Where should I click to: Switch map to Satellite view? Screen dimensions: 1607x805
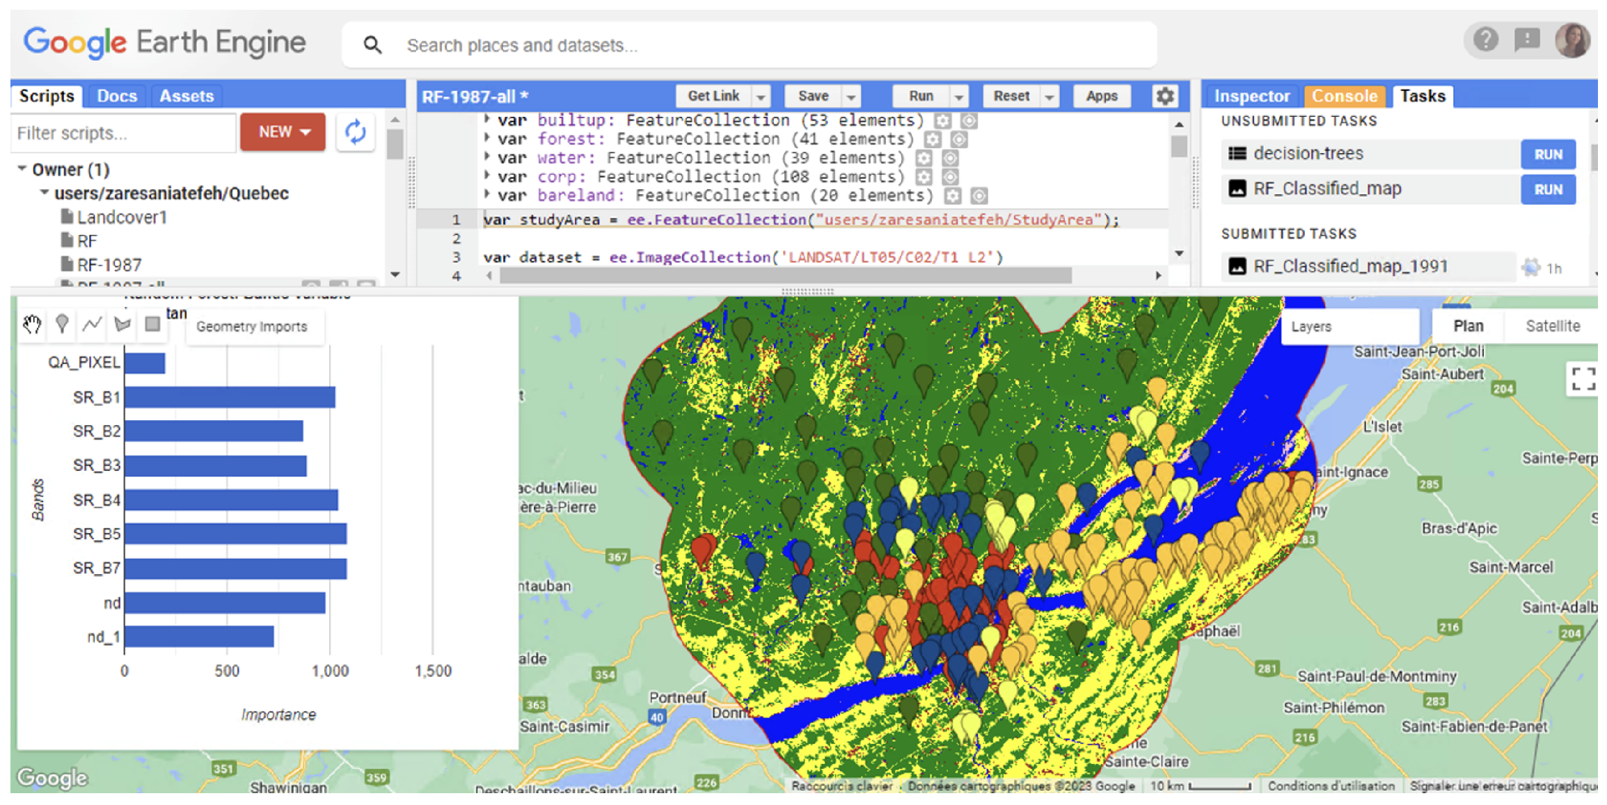pyautogui.click(x=1552, y=326)
